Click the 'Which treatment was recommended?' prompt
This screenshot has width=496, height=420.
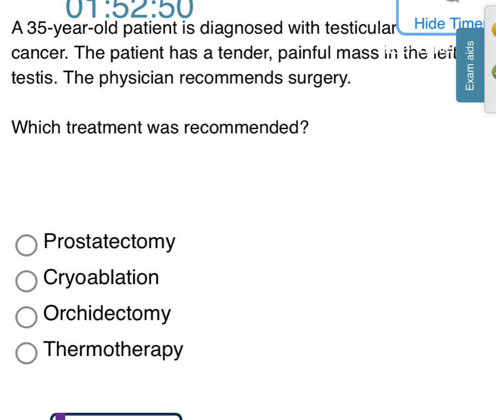coord(160,128)
